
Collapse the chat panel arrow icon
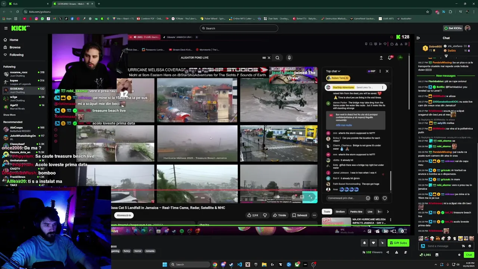point(418,38)
